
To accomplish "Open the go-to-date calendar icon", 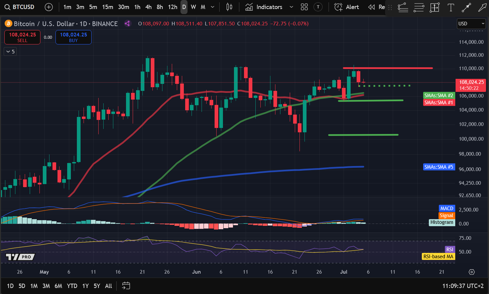I will point(126,286).
